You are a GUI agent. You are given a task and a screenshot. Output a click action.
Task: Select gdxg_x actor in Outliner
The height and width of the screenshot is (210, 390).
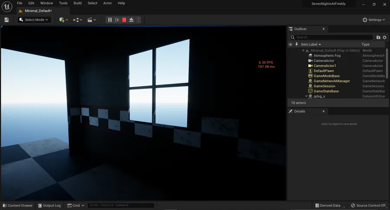coord(319,96)
